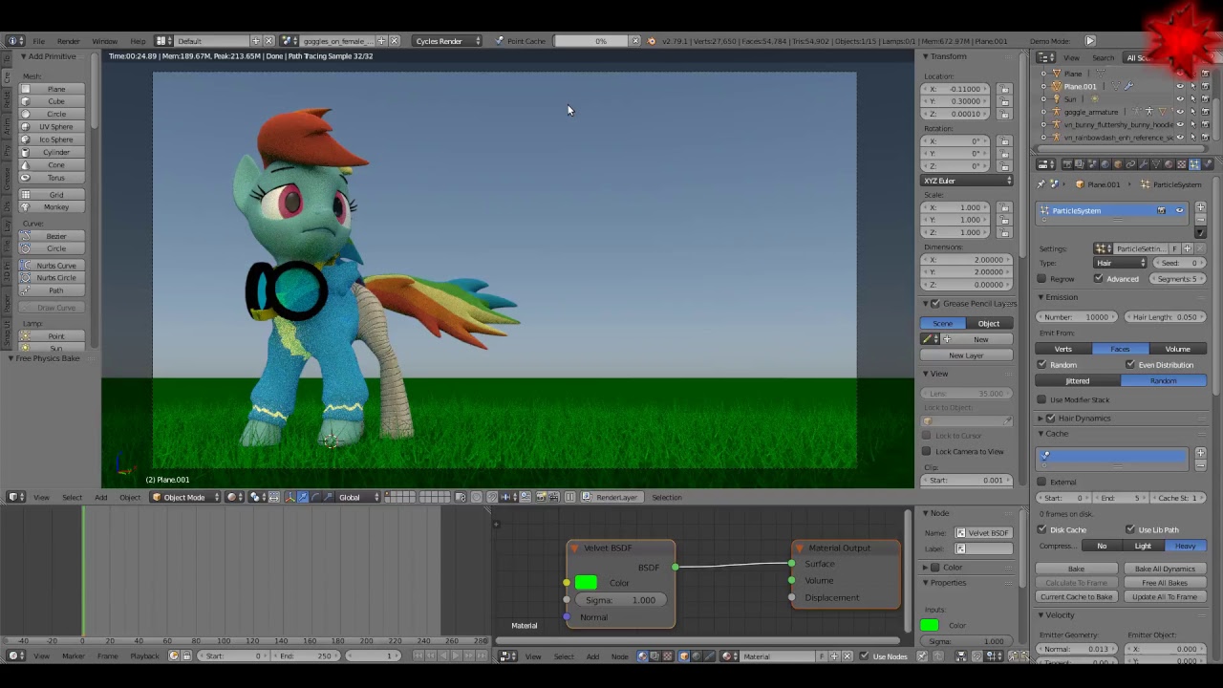Select Verts emit-from option

coord(1062,349)
